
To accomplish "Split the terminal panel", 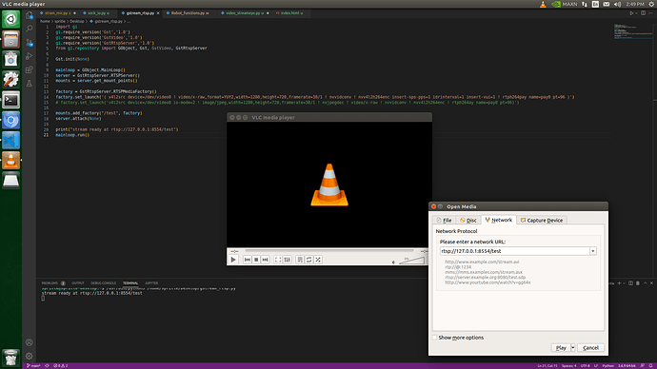I will (x=630, y=283).
